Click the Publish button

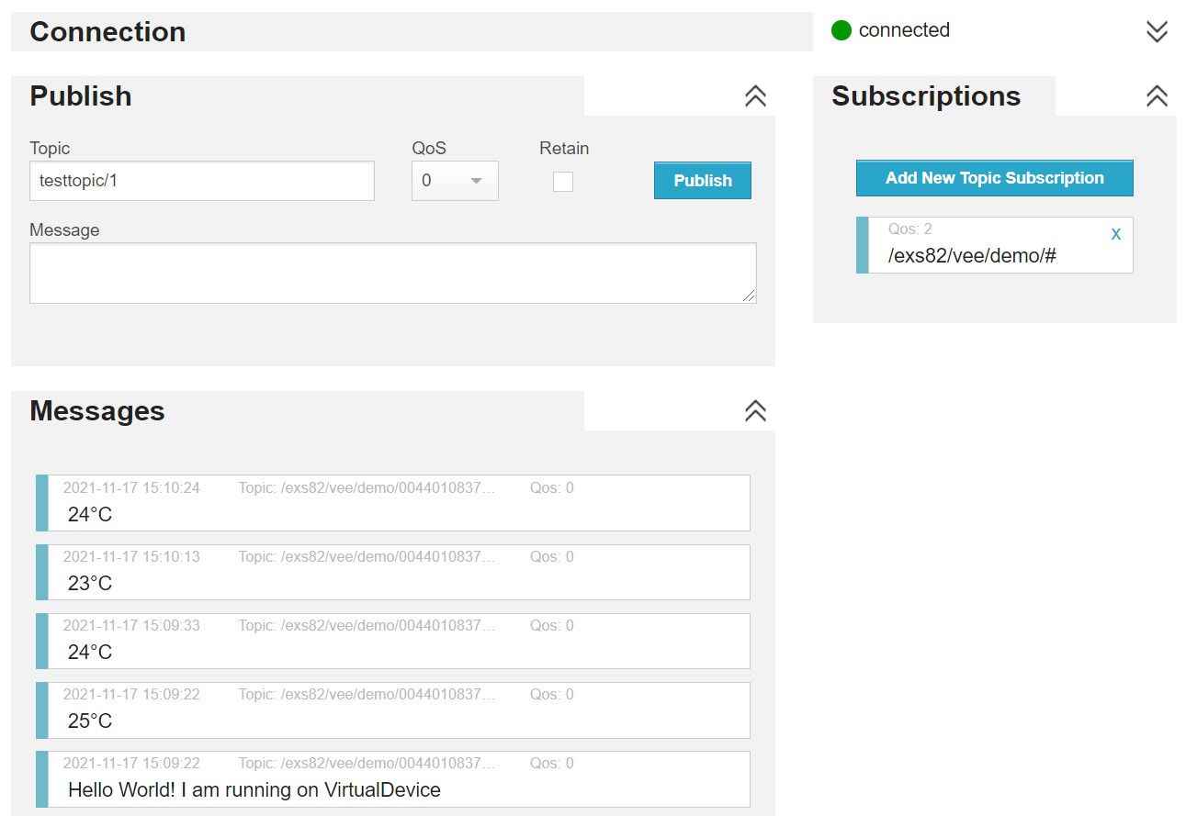[x=703, y=181]
